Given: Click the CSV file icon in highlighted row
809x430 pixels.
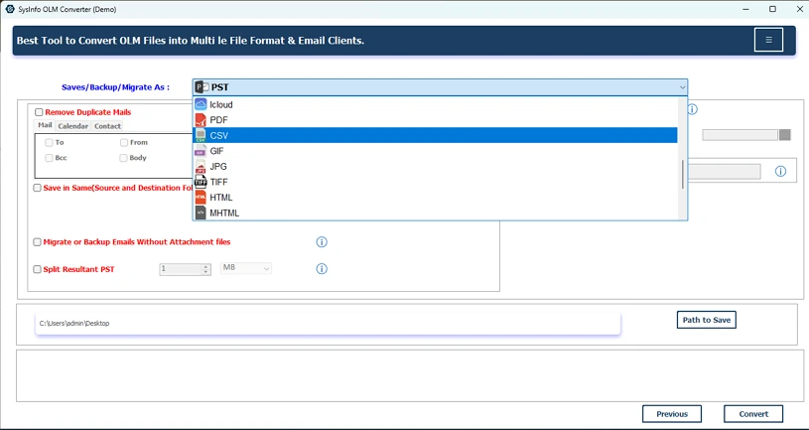Looking at the screenshot, I should coord(201,135).
